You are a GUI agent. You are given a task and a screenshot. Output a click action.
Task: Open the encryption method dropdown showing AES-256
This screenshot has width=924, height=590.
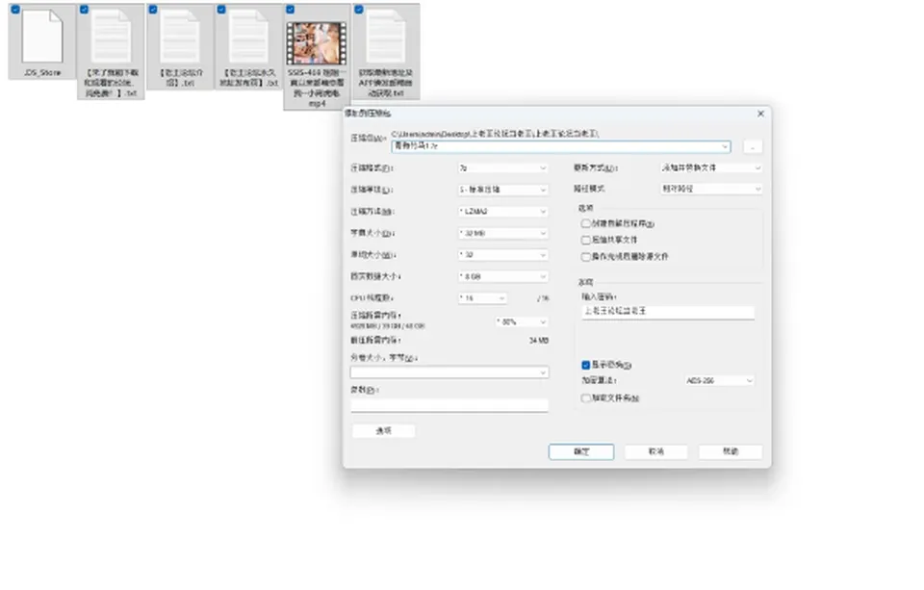point(719,381)
